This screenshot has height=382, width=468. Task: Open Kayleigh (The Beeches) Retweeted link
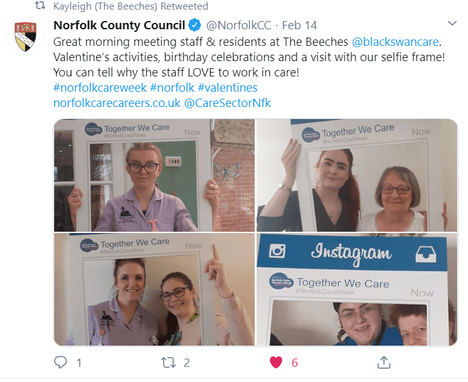click(131, 6)
